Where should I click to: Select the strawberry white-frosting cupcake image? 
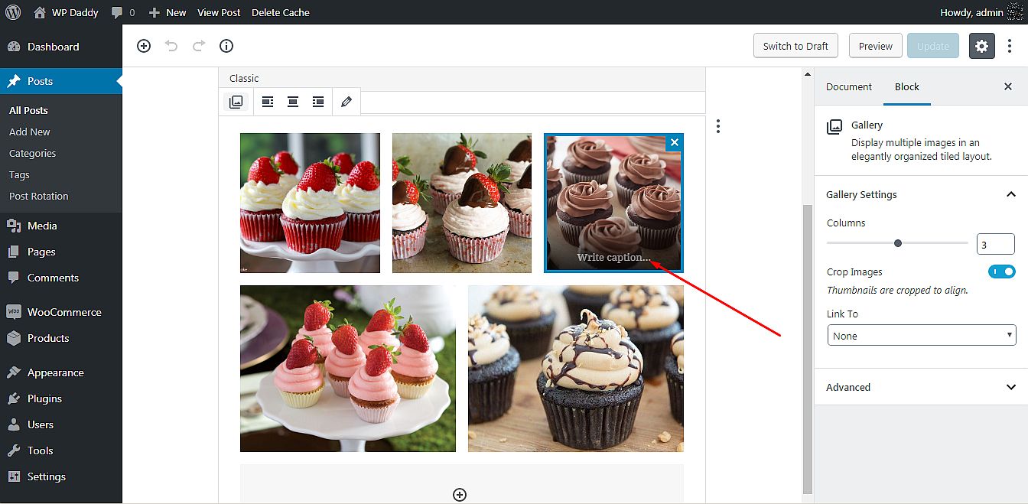[x=310, y=203]
